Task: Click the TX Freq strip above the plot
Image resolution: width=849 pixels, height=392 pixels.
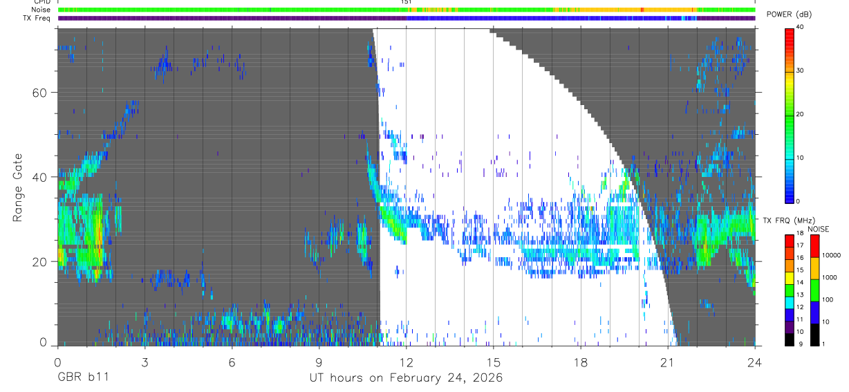Action: tap(407, 18)
